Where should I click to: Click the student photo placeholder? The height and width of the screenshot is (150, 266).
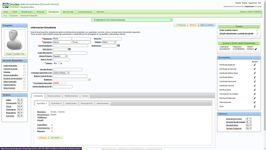tap(15, 40)
